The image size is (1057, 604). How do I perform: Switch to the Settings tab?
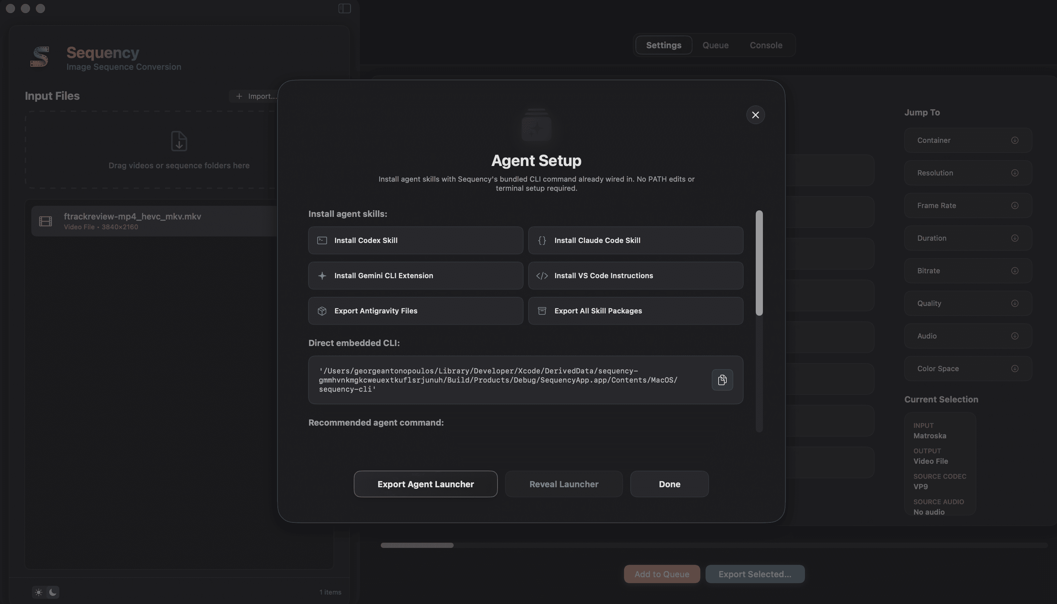click(x=663, y=45)
